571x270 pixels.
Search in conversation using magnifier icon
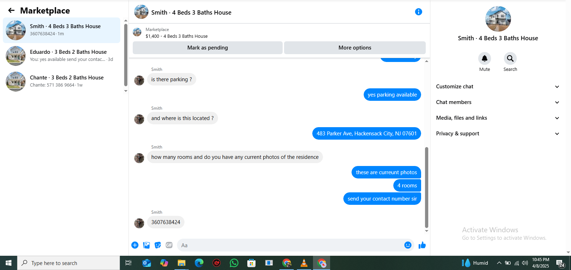(x=510, y=58)
